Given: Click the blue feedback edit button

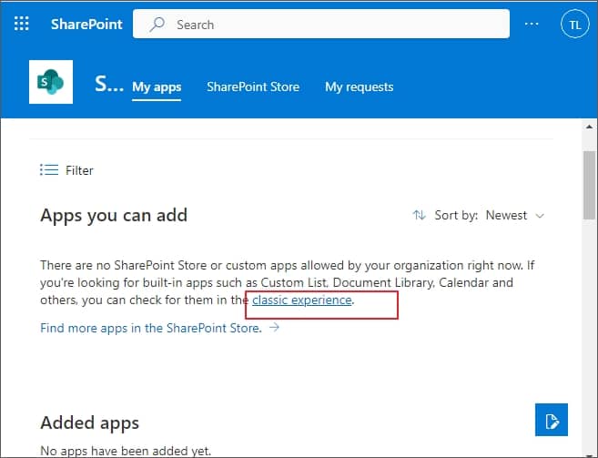Looking at the screenshot, I should tap(551, 420).
